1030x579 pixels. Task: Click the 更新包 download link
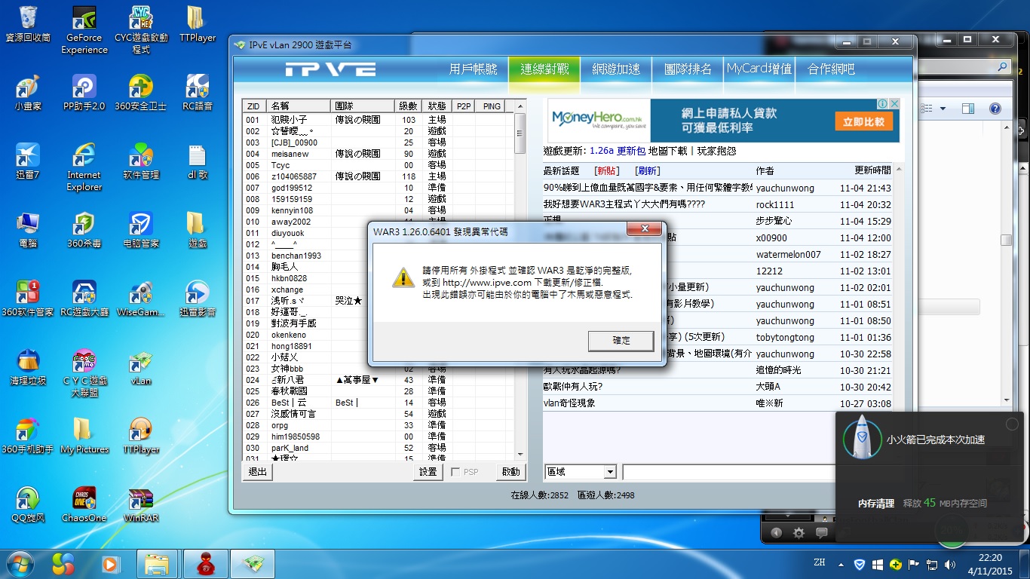[x=631, y=151]
